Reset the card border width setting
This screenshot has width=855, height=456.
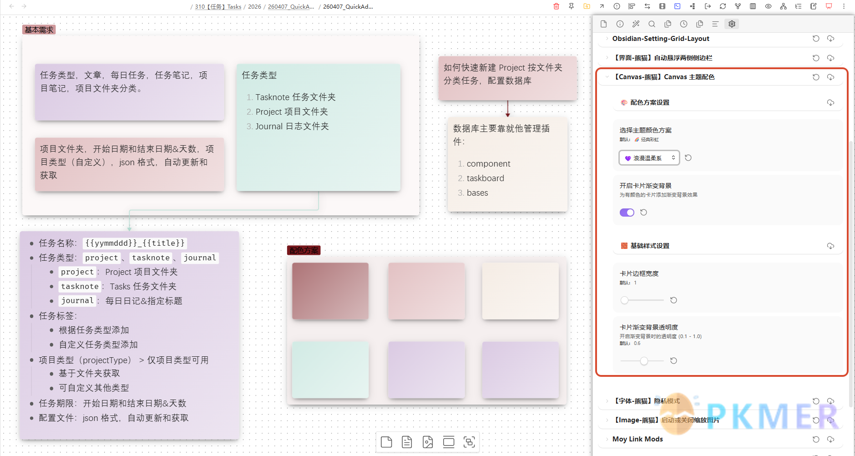[x=673, y=300]
